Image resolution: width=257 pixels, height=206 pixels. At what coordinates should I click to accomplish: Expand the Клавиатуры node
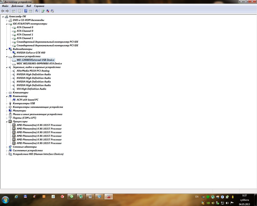coord(7,93)
